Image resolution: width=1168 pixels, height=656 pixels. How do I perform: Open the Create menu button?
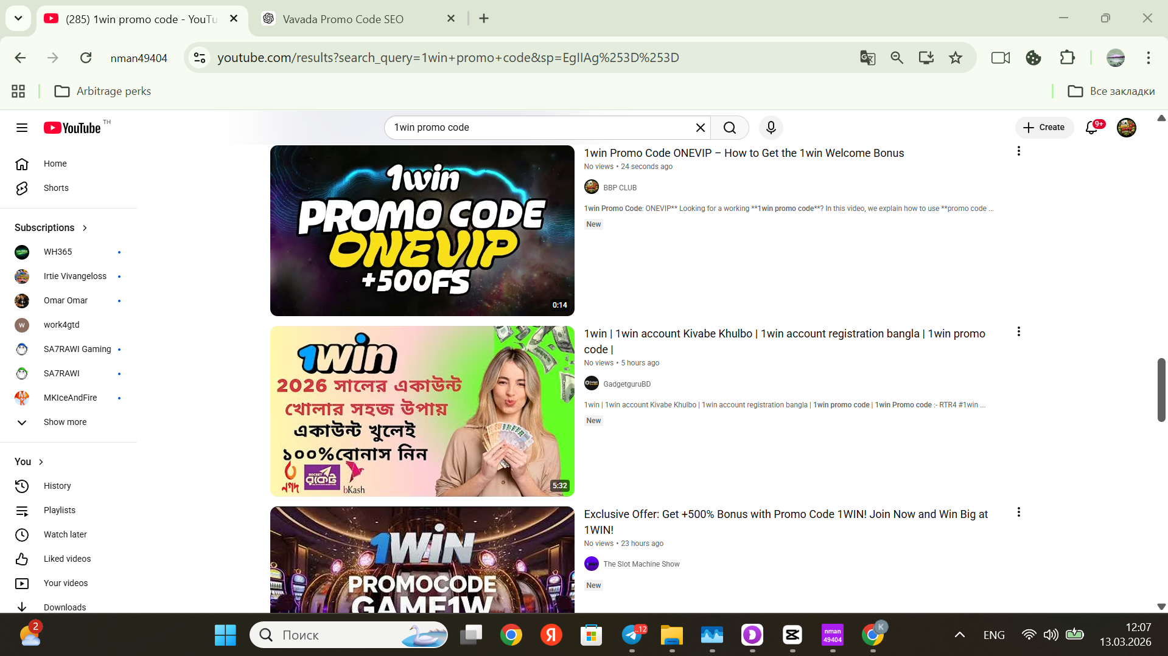pos(1044,128)
